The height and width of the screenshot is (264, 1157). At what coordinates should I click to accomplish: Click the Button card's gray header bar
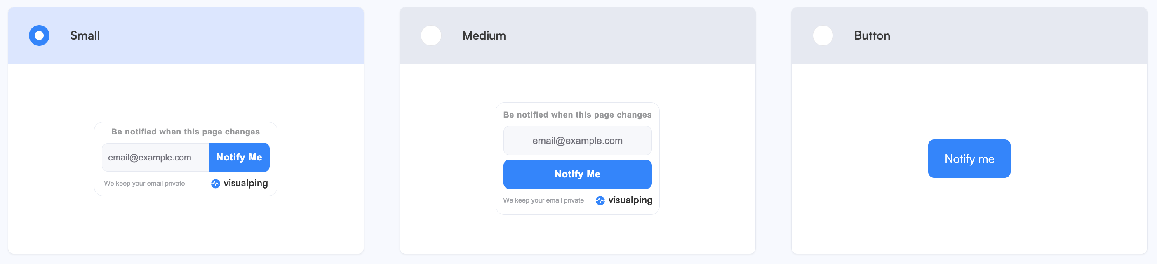click(969, 35)
